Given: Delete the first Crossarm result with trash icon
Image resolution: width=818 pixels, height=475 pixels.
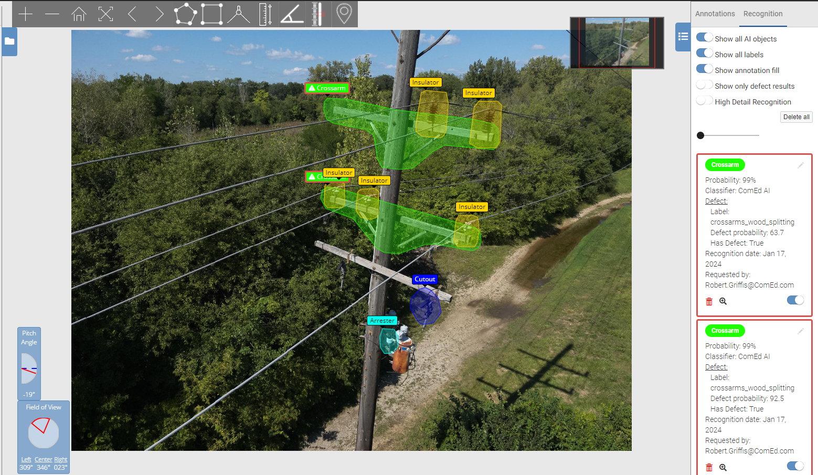Looking at the screenshot, I should click(x=709, y=301).
